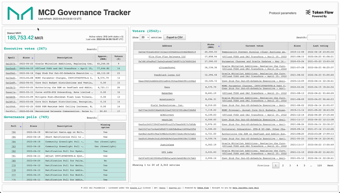
Task: Open the MakerMan voter link
Action: point(167,93)
